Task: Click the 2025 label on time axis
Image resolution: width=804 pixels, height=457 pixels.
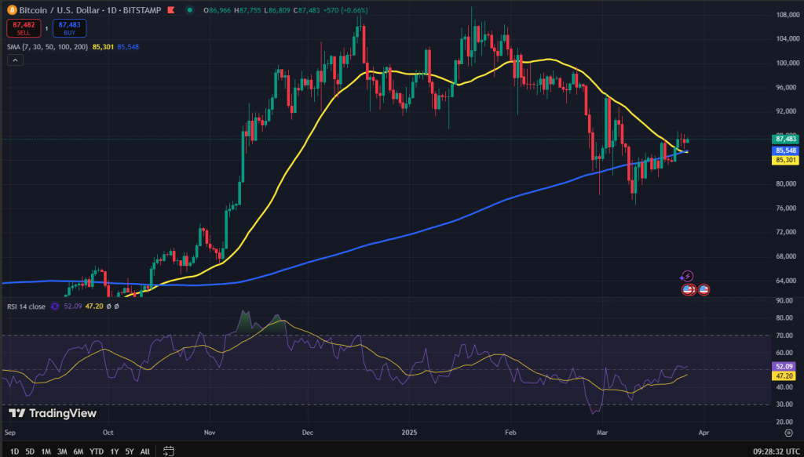Action: pyautogui.click(x=410, y=433)
